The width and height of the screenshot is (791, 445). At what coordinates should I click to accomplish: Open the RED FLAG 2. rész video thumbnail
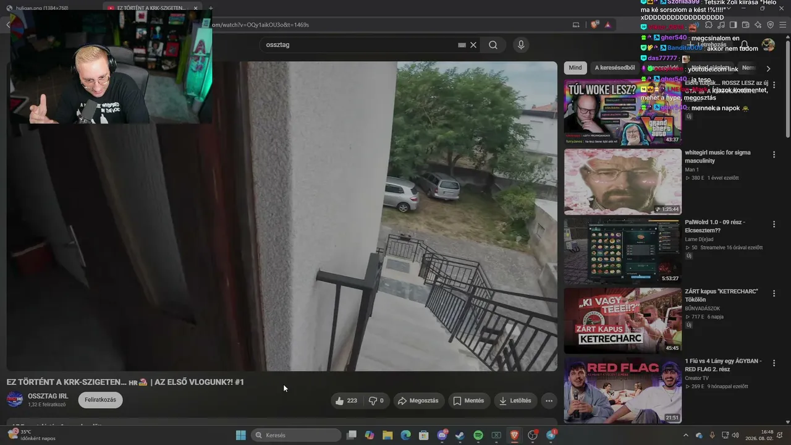[622, 391]
